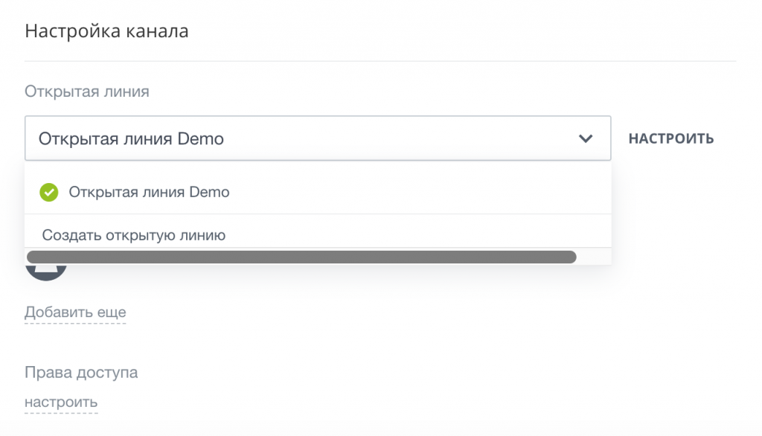
Task: Choose "Создать открытую линию" from the list
Action: coord(134,235)
